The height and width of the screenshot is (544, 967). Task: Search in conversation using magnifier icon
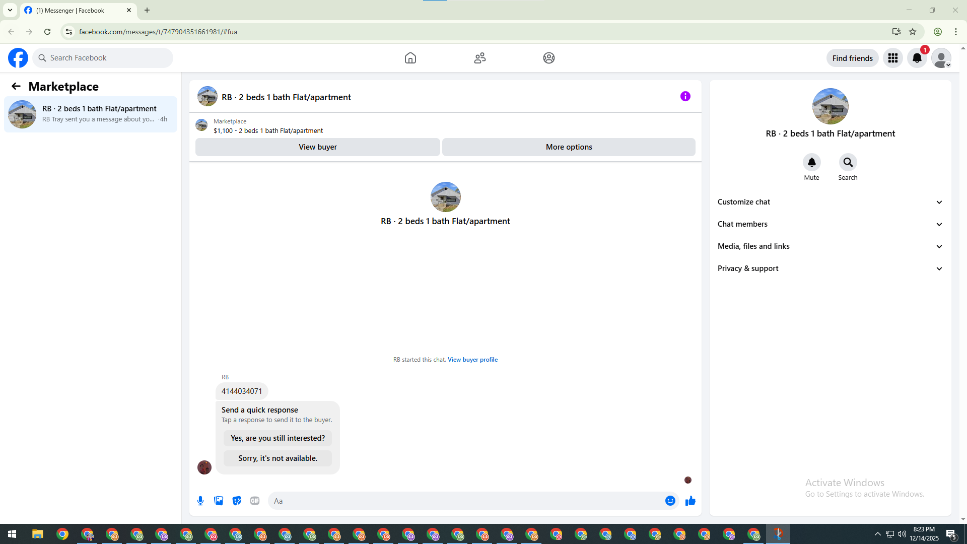[x=848, y=163]
